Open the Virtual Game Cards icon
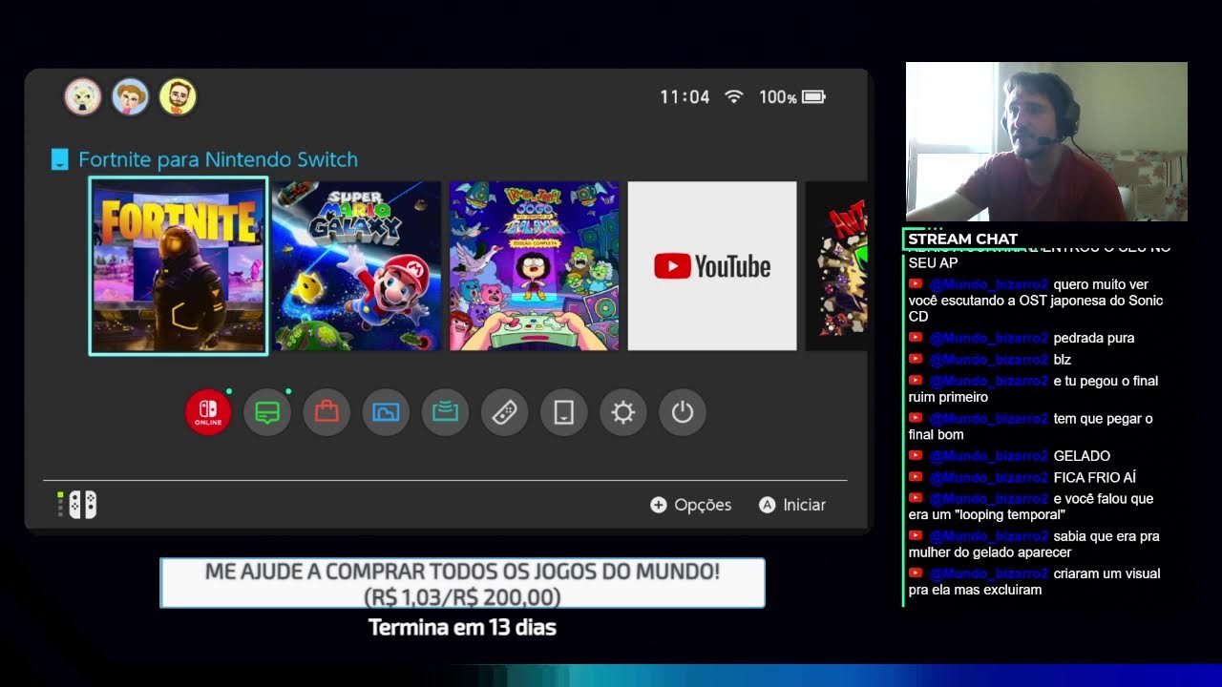1222x687 pixels. (563, 412)
